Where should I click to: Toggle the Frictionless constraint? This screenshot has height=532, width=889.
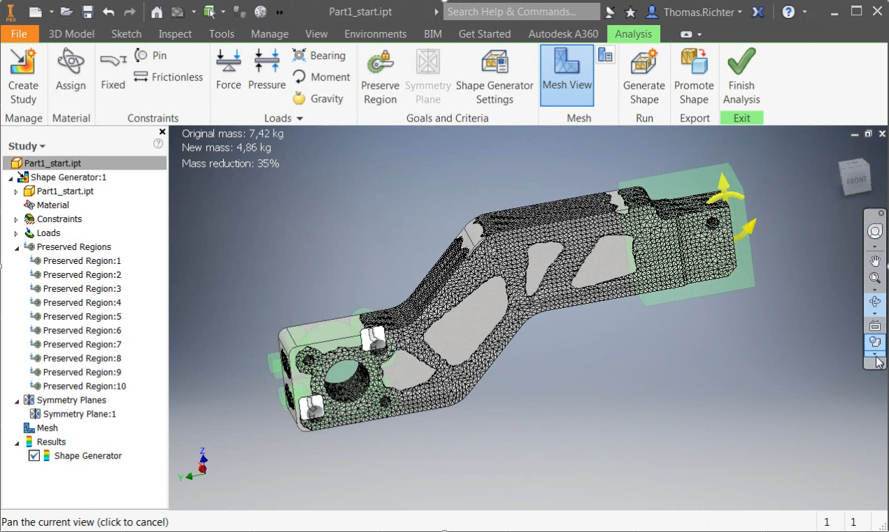tap(168, 77)
